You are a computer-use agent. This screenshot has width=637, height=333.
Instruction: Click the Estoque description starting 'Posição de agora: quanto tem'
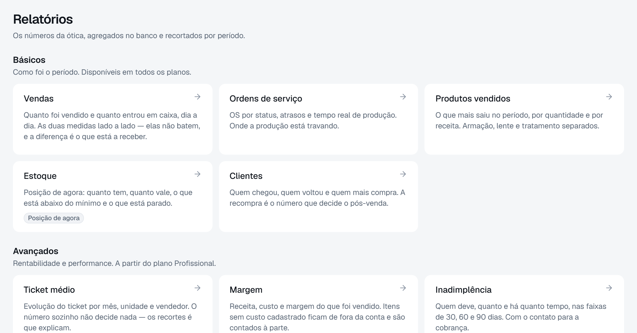point(108,198)
